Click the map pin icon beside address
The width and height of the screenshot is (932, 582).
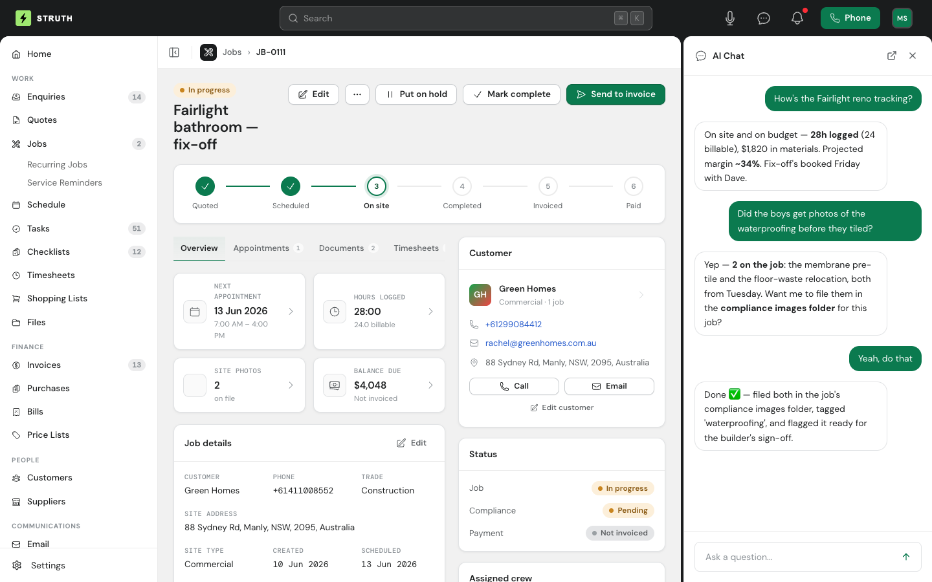click(x=474, y=363)
